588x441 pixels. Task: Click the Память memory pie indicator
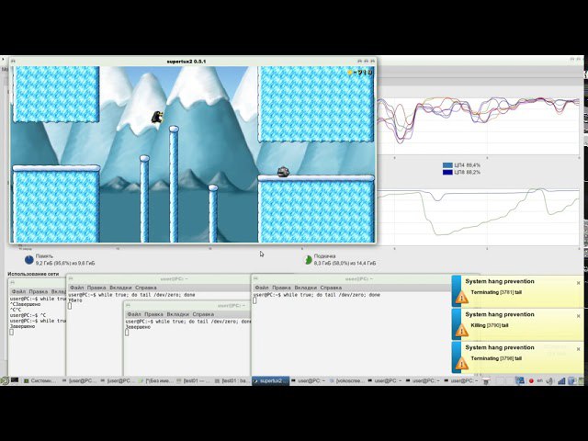point(28,259)
